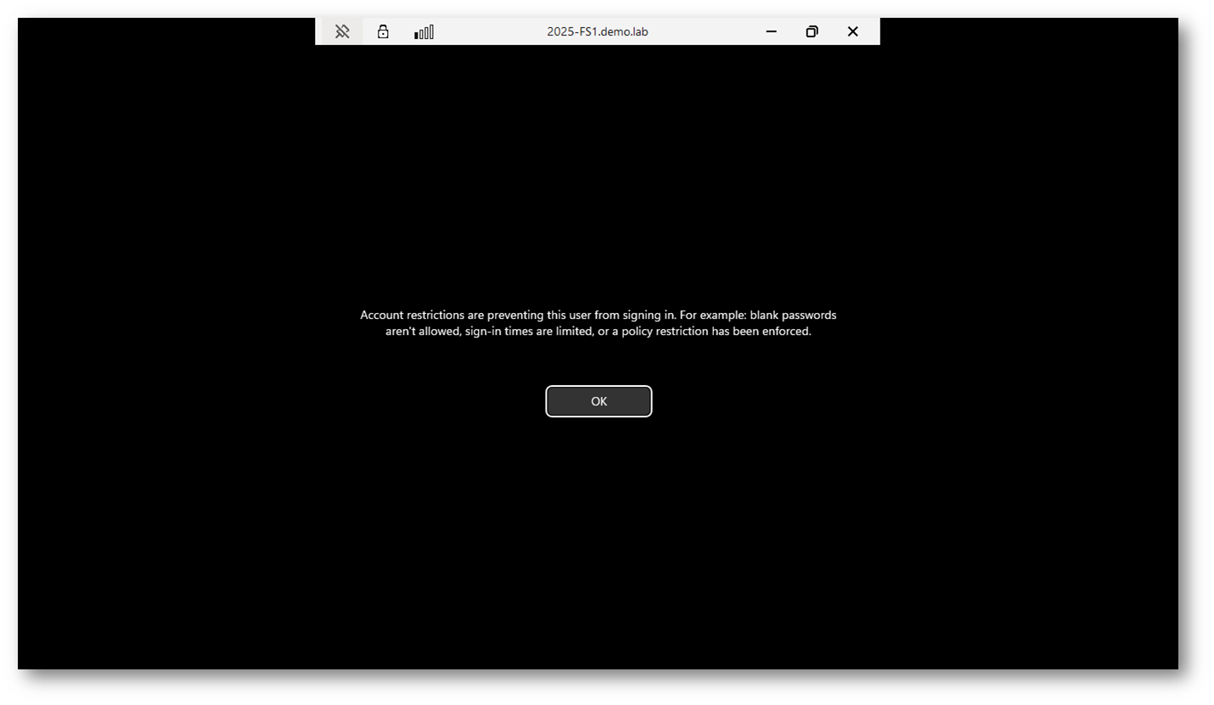Minimize the 2025-FS1.demo.lab remote session

(x=771, y=31)
